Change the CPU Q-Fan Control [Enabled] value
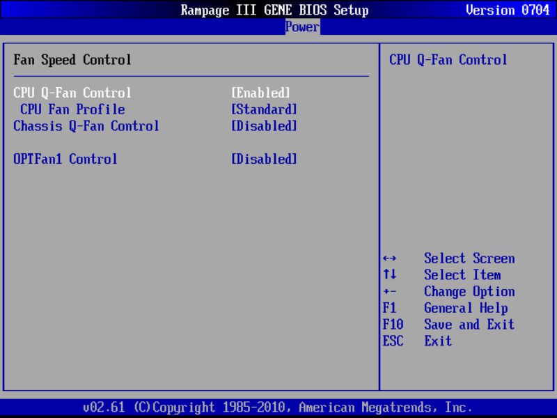The width and height of the screenshot is (557, 418). (x=260, y=93)
